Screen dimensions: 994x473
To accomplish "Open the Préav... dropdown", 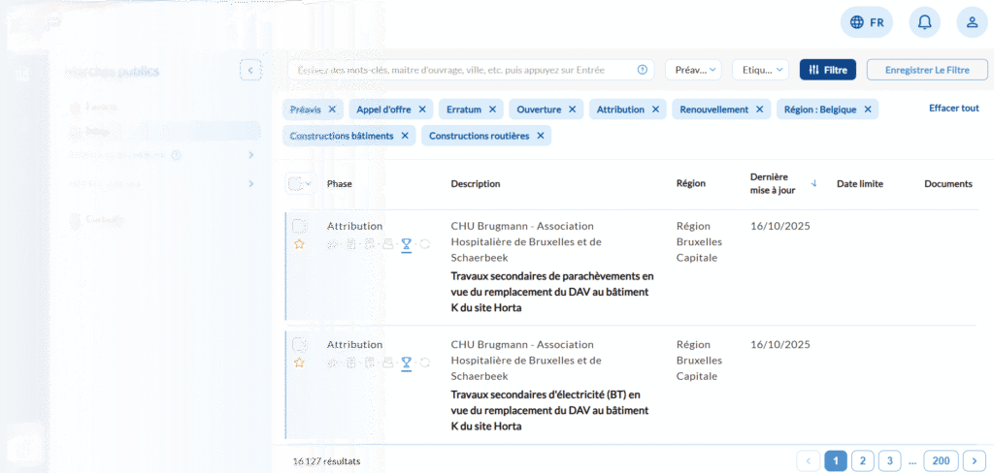I will [x=692, y=70].
